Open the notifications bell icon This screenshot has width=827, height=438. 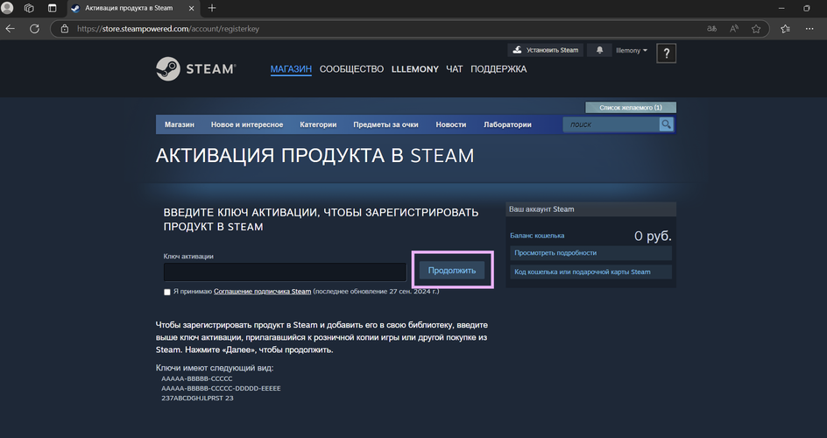click(600, 50)
